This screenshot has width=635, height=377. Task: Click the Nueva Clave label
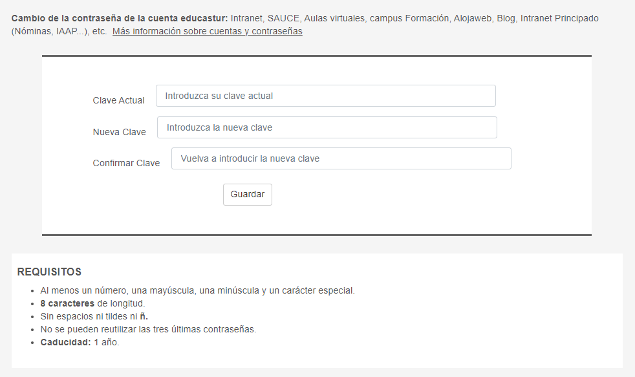point(120,131)
